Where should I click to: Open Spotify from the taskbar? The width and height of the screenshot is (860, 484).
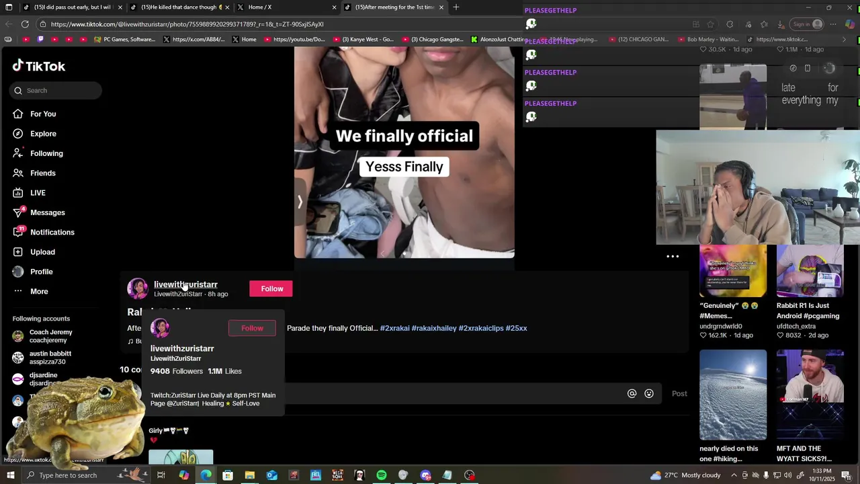pyautogui.click(x=382, y=475)
